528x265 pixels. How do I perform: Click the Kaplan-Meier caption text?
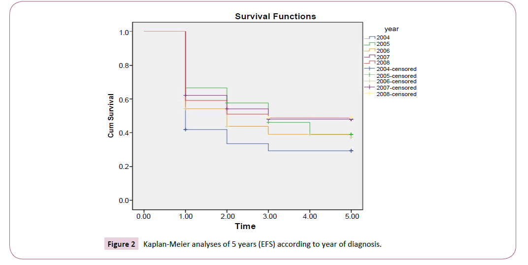pyautogui.click(x=262, y=244)
